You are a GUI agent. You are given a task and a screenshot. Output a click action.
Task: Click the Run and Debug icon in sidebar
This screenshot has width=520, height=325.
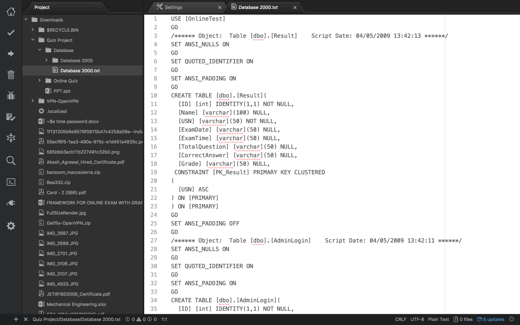11,96
